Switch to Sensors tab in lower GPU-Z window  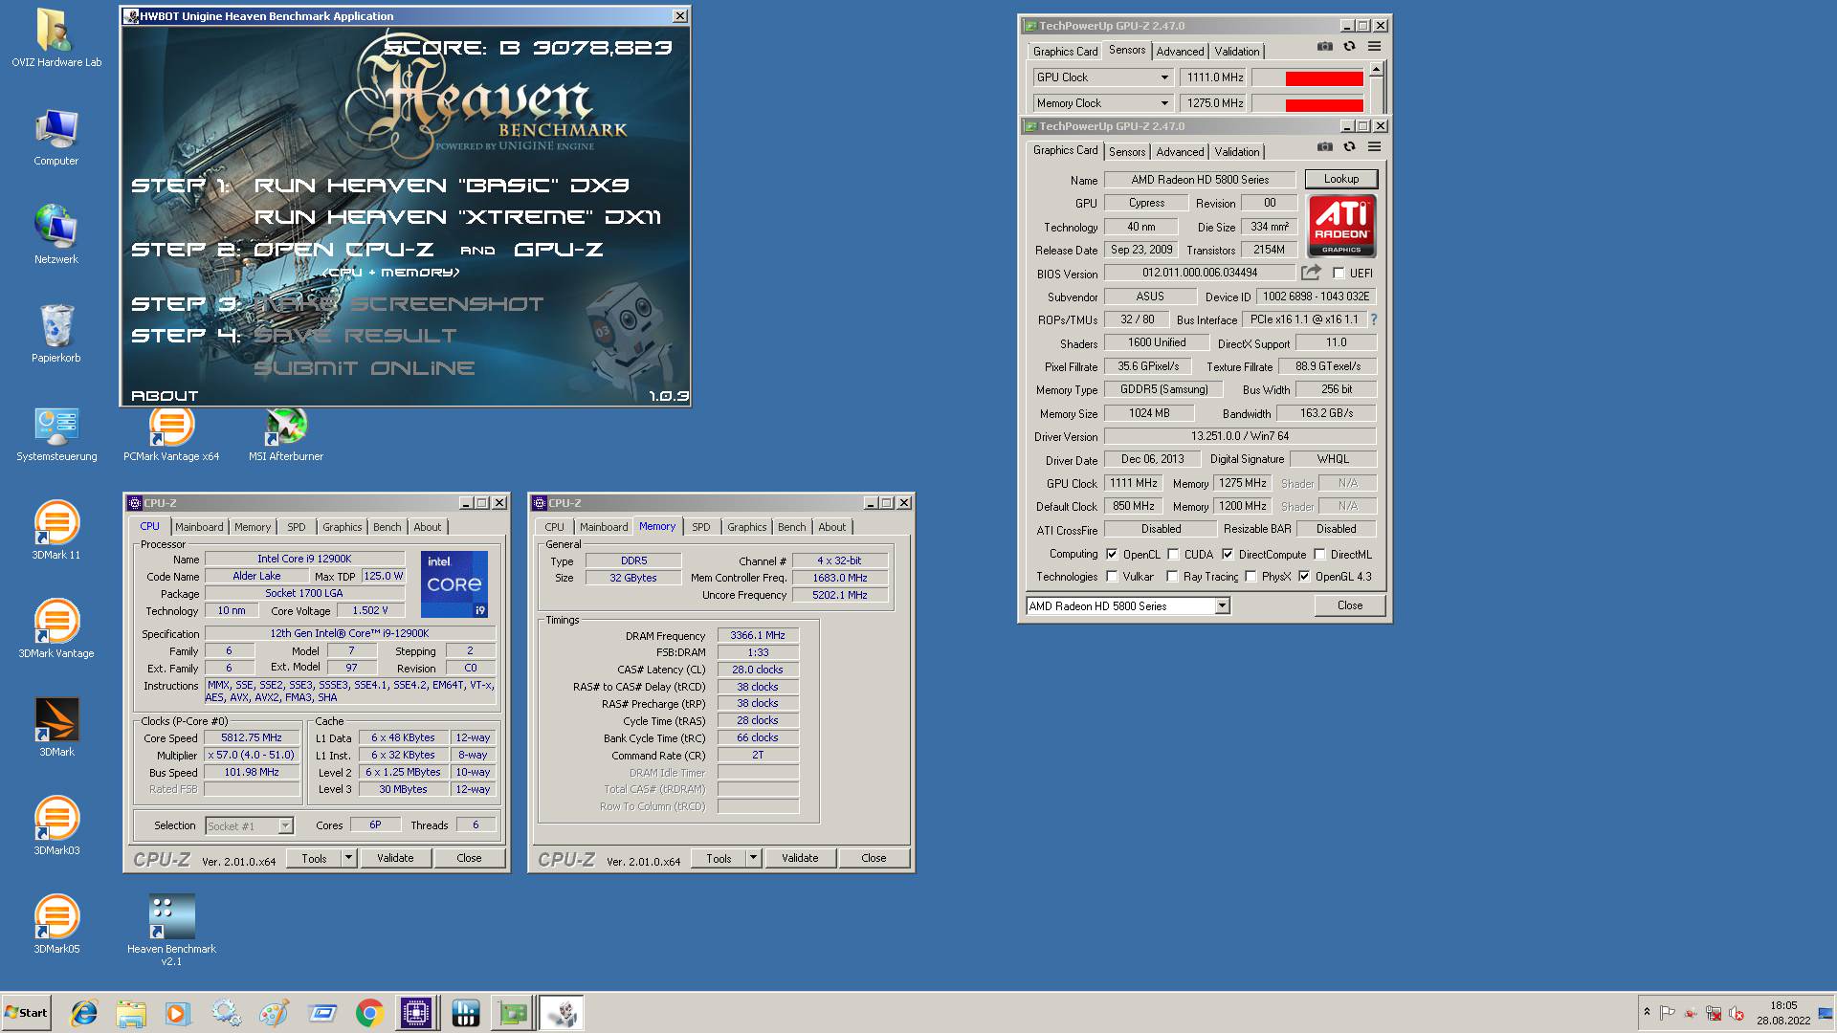(1127, 152)
